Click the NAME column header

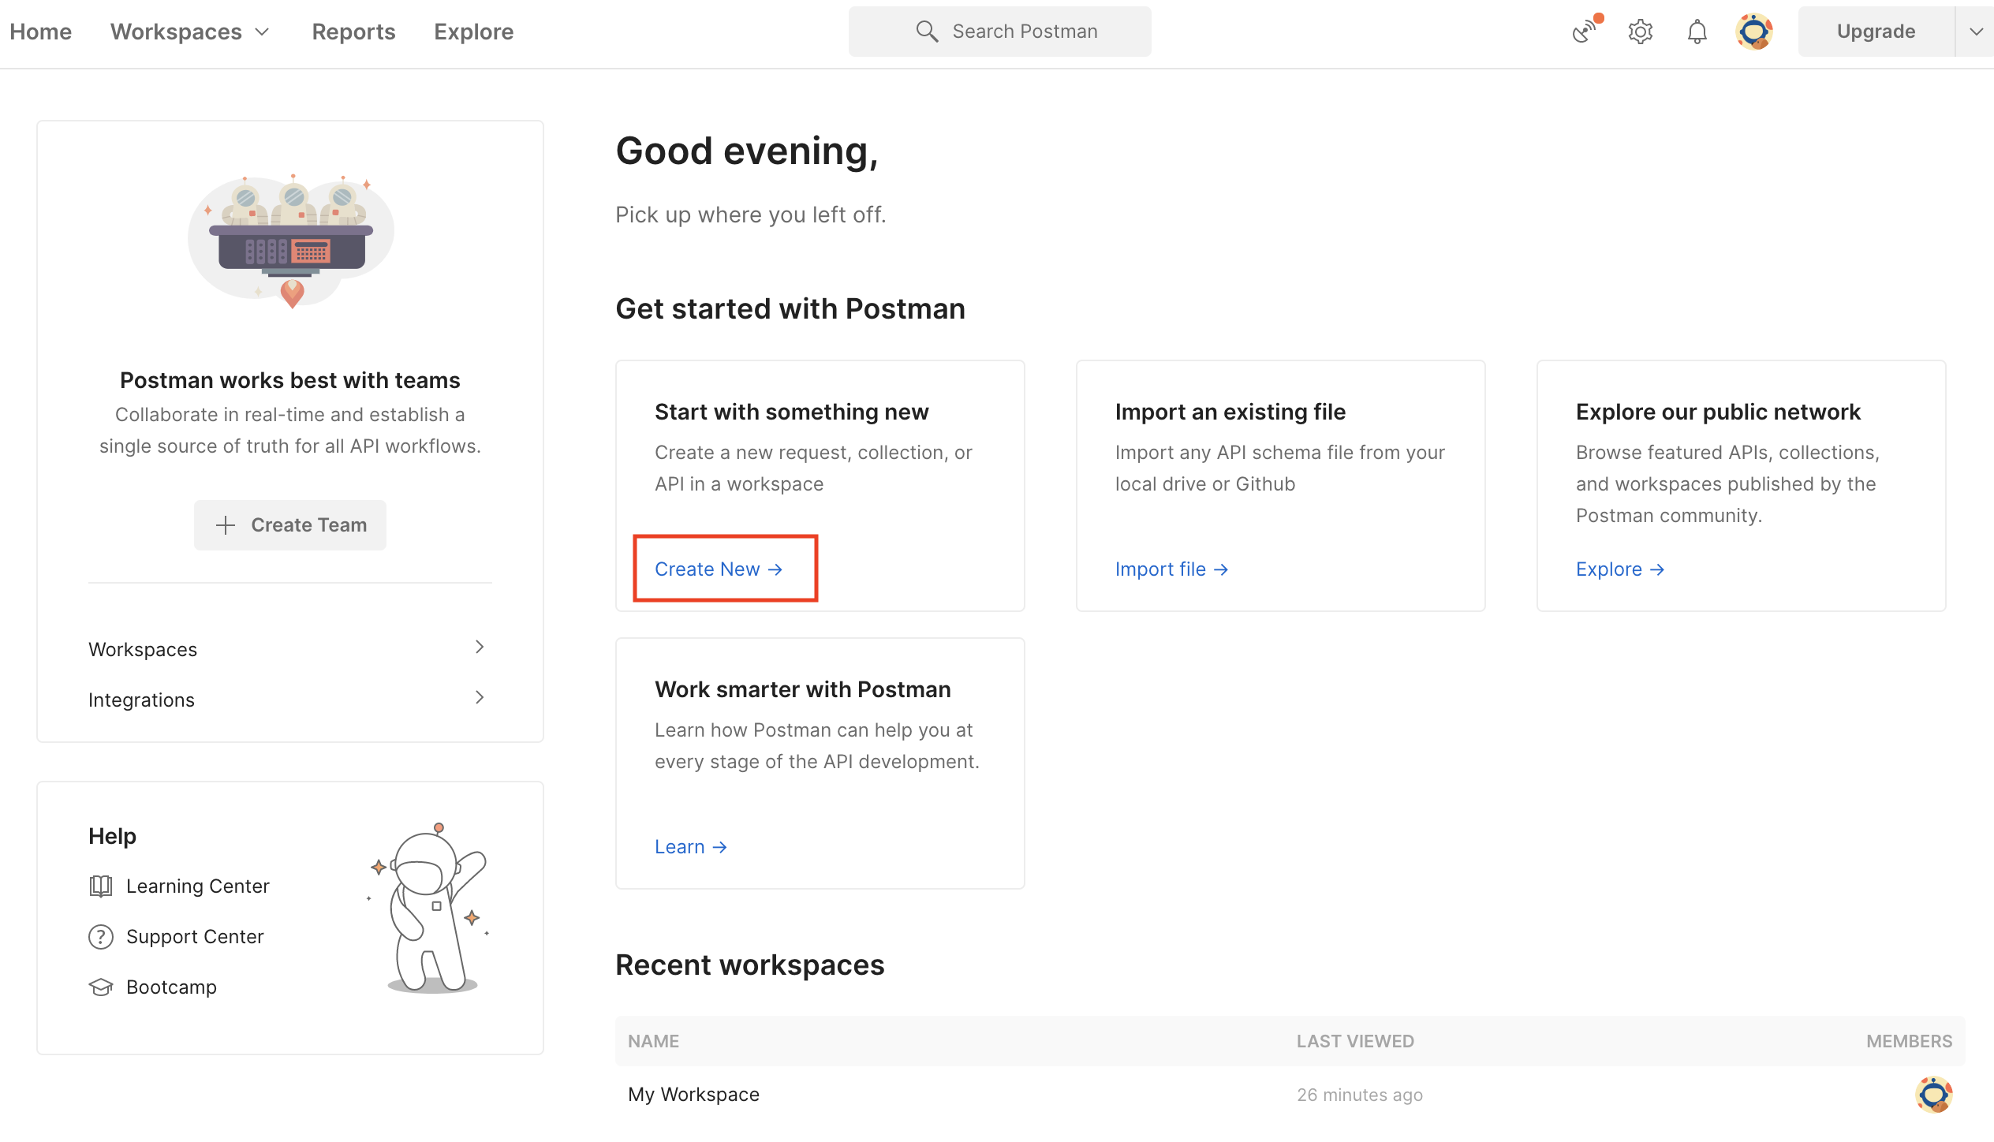(x=653, y=1041)
